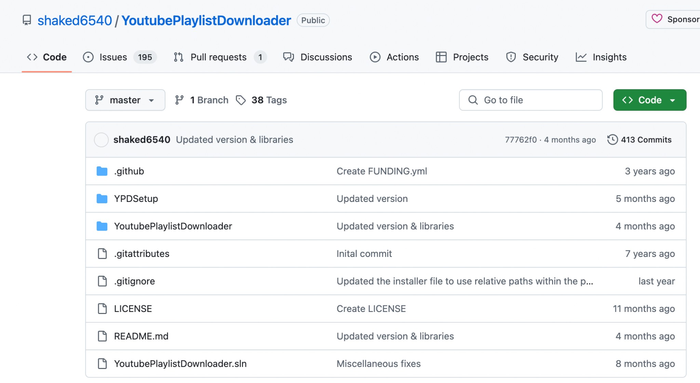Click the 3 years ago timestamp
Viewport: 700px width, 383px height.
650,171
